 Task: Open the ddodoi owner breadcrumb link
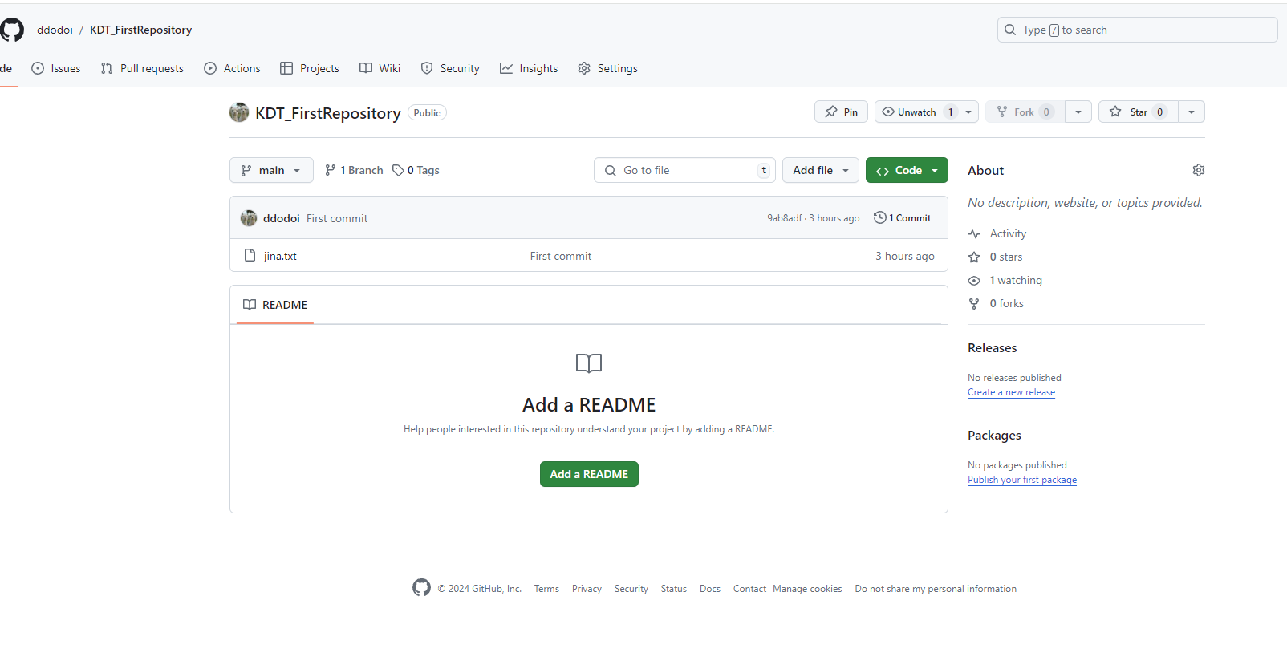coord(55,30)
